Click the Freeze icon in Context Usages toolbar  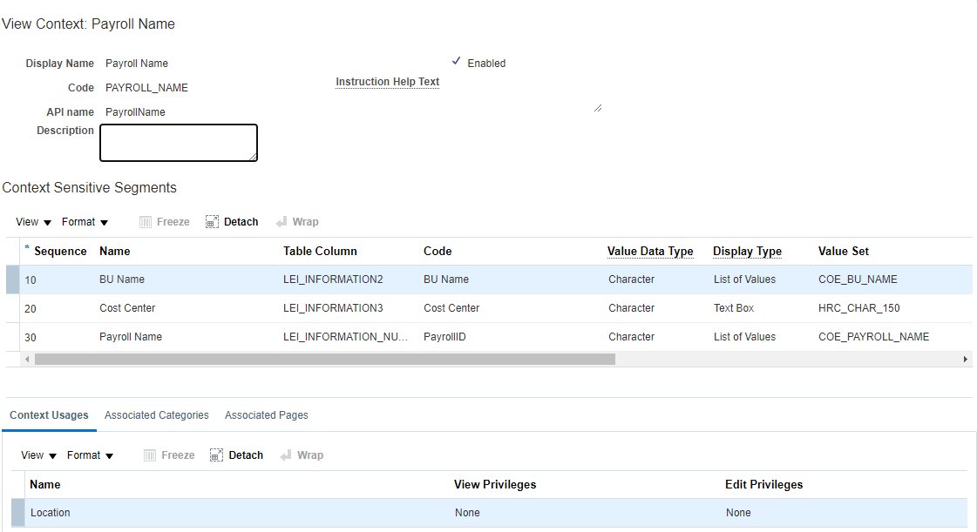(150, 455)
